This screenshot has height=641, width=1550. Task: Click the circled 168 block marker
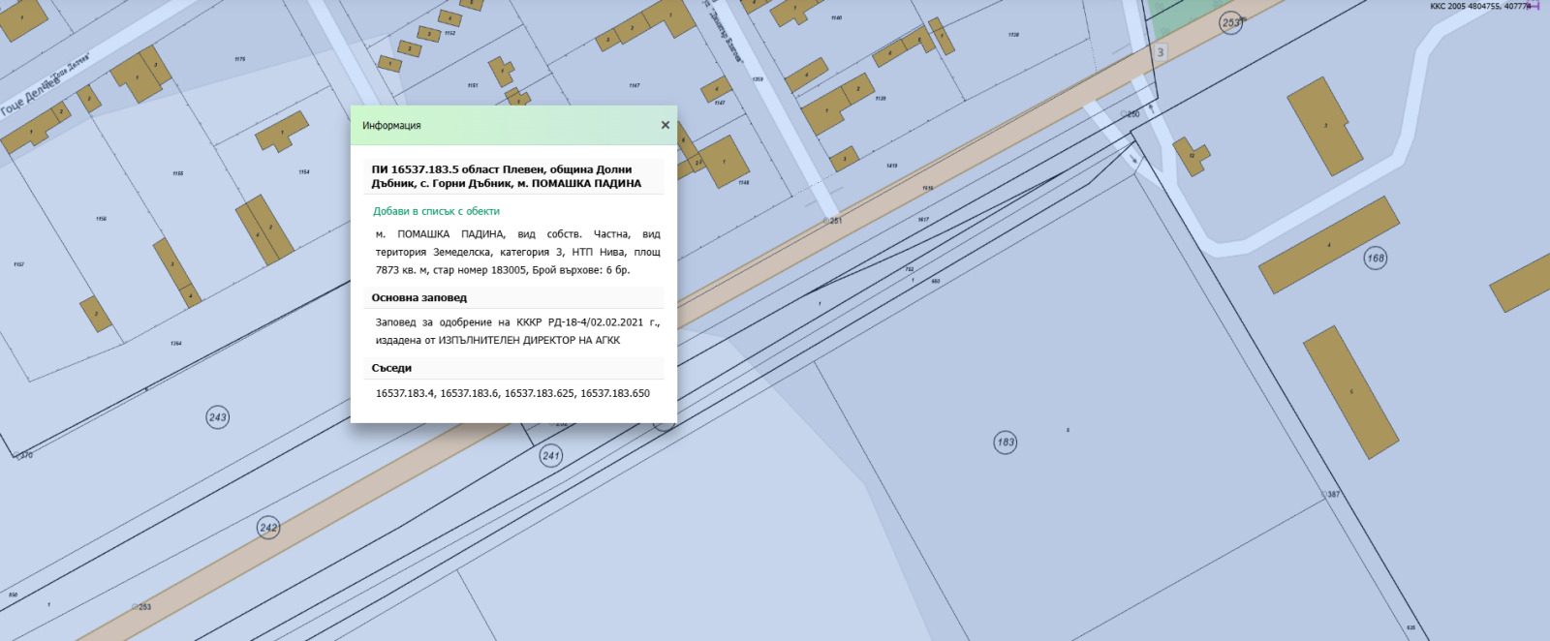pyautogui.click(x=1376, y=258)
